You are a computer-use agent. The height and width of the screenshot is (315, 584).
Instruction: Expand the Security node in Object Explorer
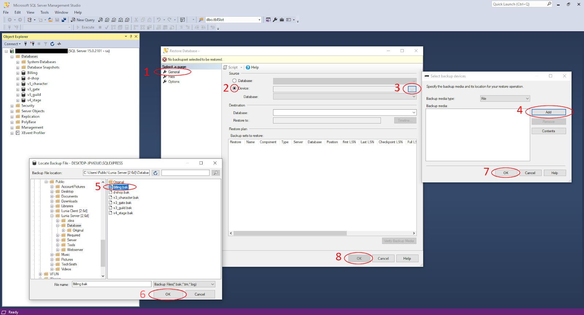tap(12, 106)
